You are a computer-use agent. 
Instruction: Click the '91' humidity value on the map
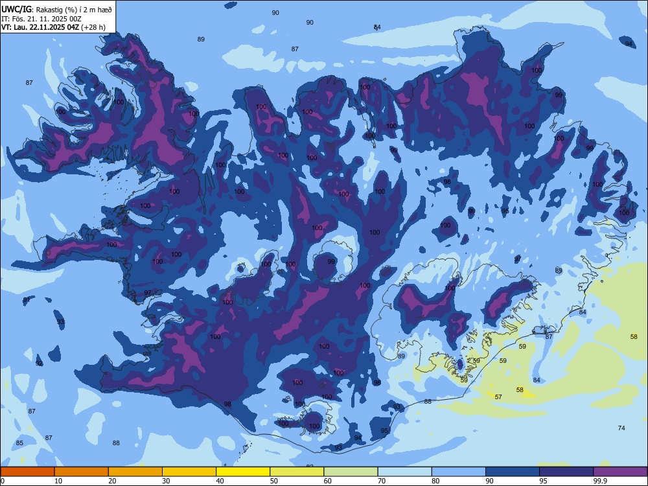pos(27,299)
